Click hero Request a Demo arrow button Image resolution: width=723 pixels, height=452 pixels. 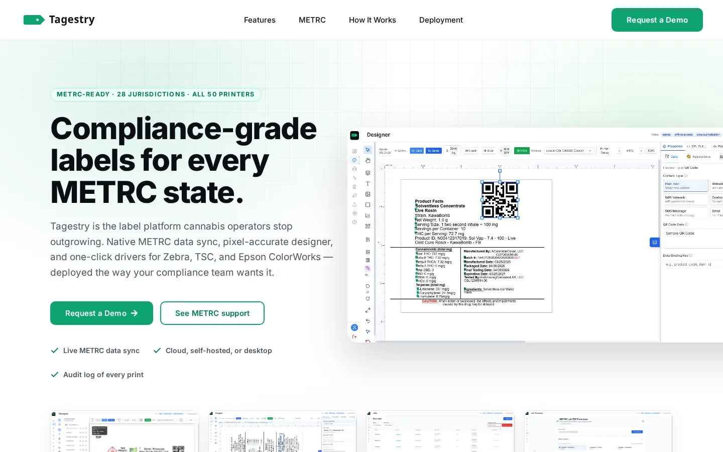[101, 313]
